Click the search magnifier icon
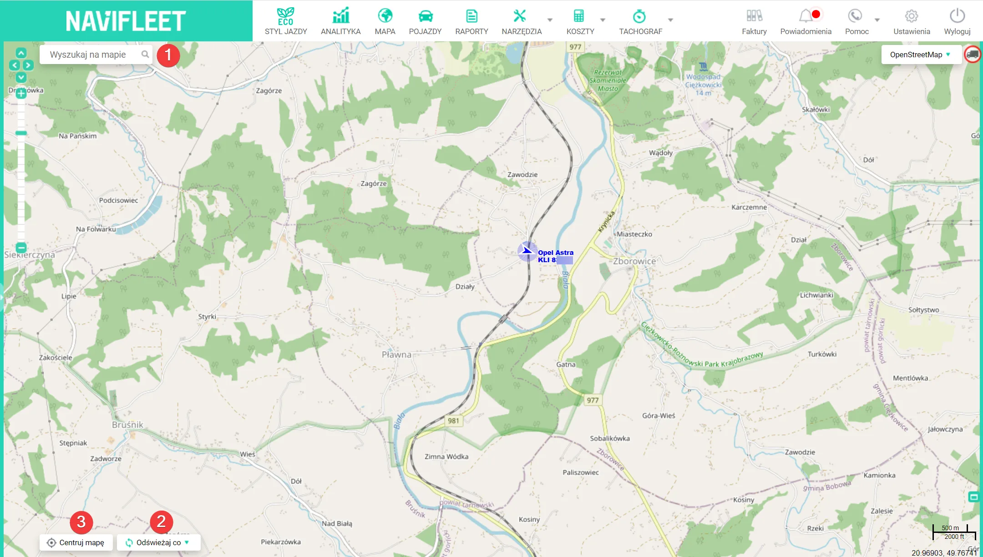 pos(145,54)
